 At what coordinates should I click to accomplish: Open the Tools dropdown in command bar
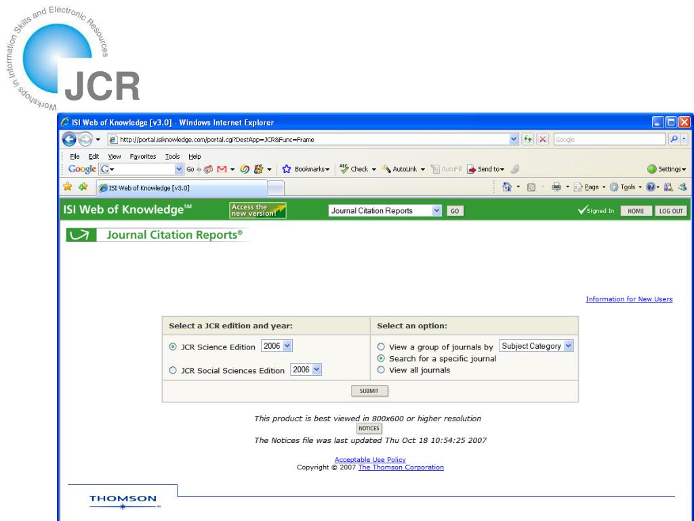626,187
